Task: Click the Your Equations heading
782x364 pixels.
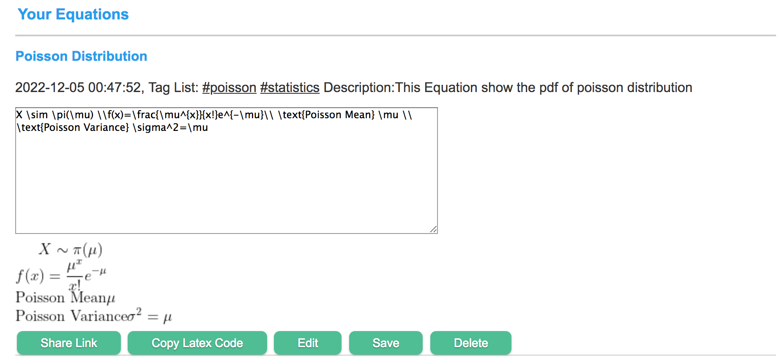Action: (x=73, y=14)
